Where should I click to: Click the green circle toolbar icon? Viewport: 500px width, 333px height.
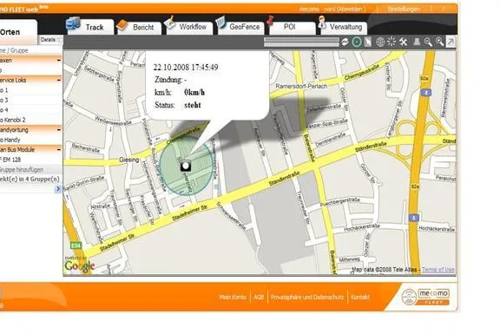(x=357, y=42)
